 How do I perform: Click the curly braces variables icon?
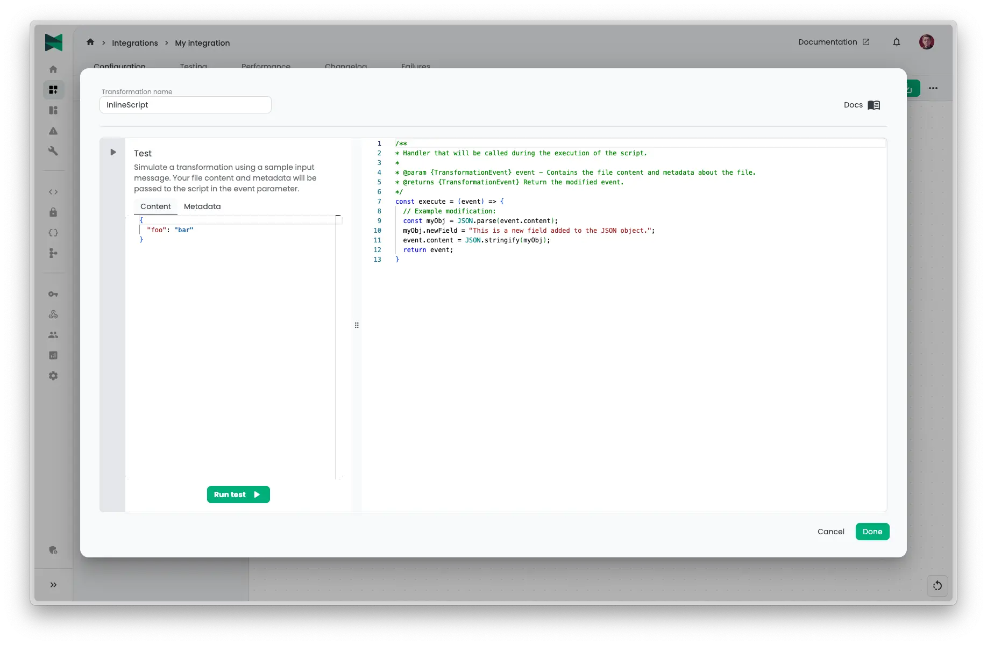coord(53,233)
